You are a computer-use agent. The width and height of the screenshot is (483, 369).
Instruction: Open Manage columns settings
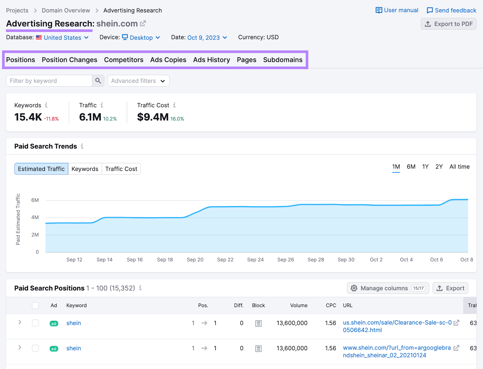(x=388, y=288)
